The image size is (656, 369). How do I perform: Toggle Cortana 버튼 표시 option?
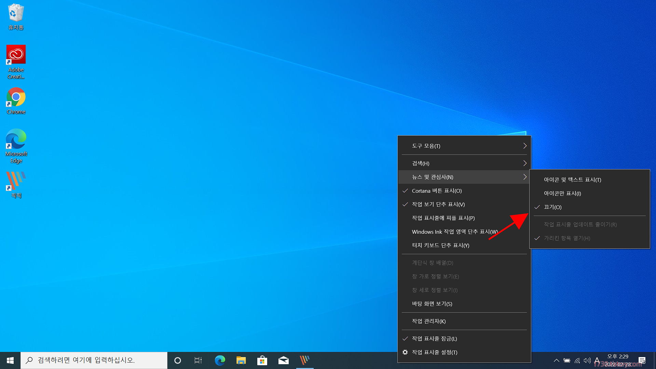pyautogui.click(x=437, y=191)
